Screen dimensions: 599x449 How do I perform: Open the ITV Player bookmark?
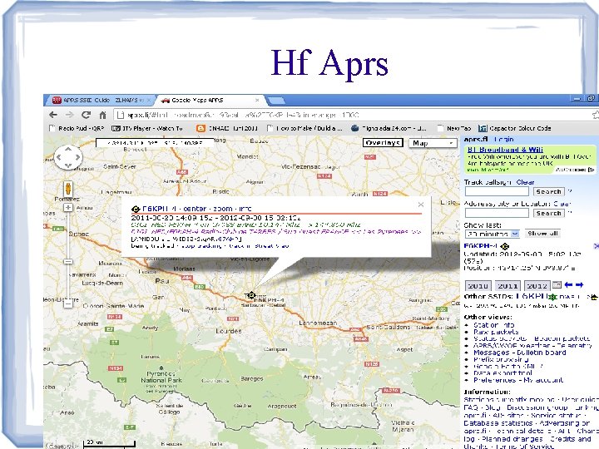coord(147,128)
